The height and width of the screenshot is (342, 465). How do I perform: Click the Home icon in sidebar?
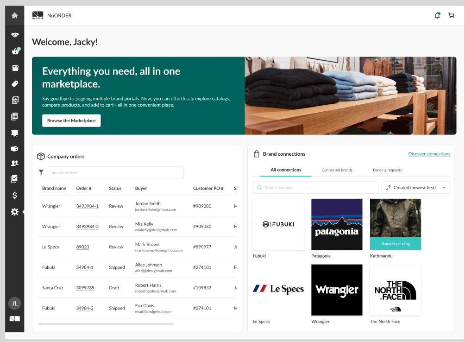[15, 15]
